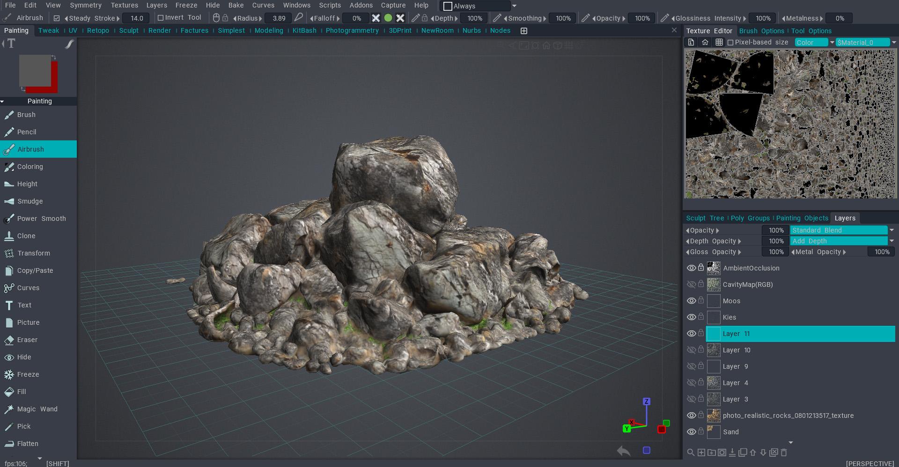
Task: Enable the Invert Tool checkbox
Action: click(x=161, y=18)
